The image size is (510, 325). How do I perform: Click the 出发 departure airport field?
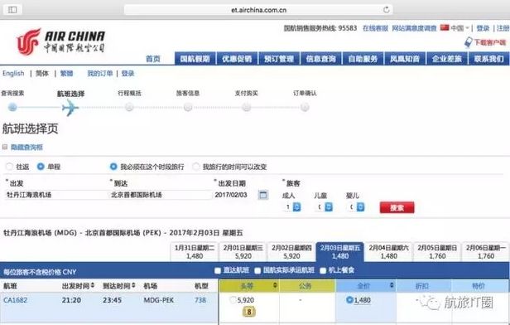[x=56, y=195]
